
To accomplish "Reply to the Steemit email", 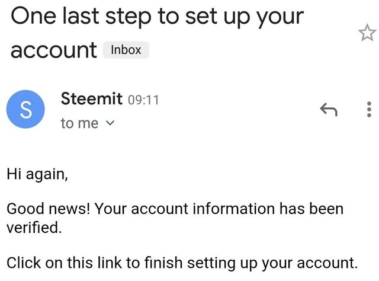I will [328, 108].
